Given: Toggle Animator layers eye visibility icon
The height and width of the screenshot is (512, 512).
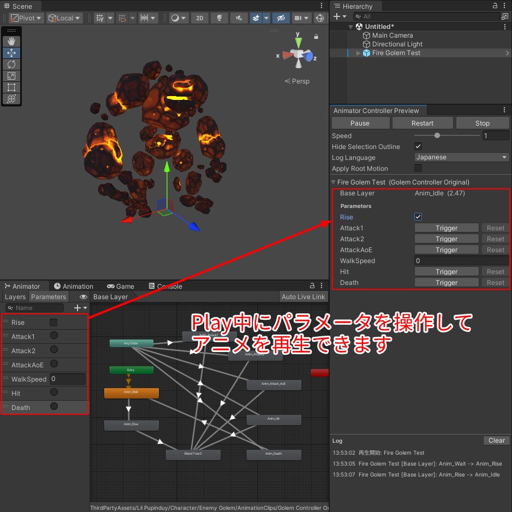Looking at the screenshot, I should point(84,297).
